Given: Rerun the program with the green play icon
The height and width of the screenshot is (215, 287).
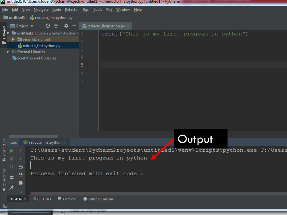Looking at the screenshot, I should click(x=11, y=151).
